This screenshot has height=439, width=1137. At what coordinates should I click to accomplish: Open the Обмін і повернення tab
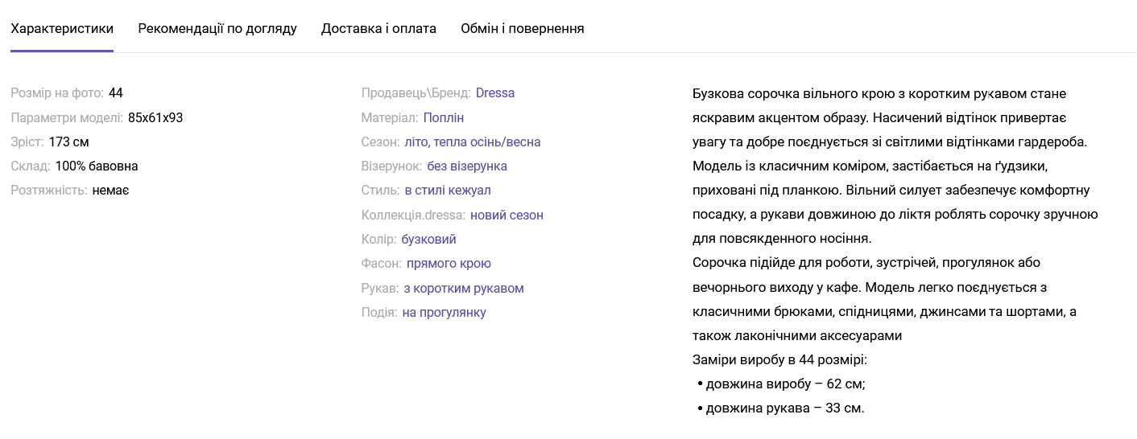pos(523,29)
